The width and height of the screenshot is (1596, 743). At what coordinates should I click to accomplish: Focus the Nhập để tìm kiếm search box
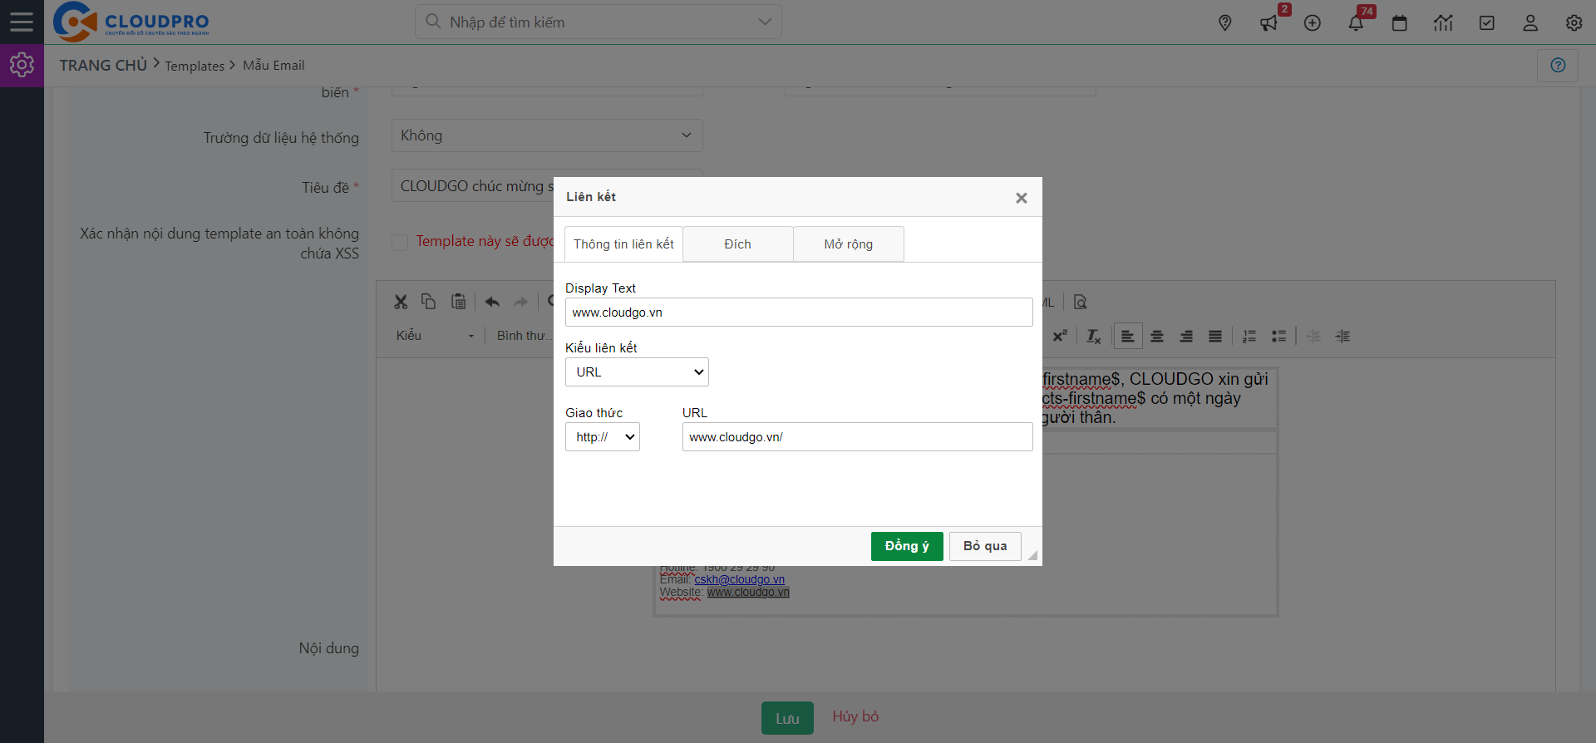[x=598, y=22]
